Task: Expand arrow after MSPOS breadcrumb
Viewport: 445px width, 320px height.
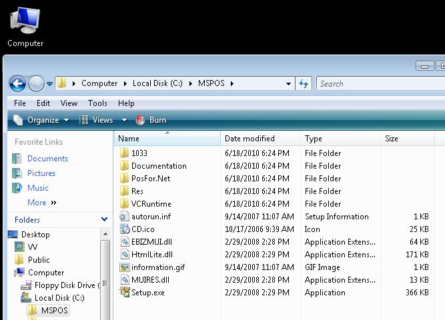Action: pyautogui.click(x=232, y=83)
